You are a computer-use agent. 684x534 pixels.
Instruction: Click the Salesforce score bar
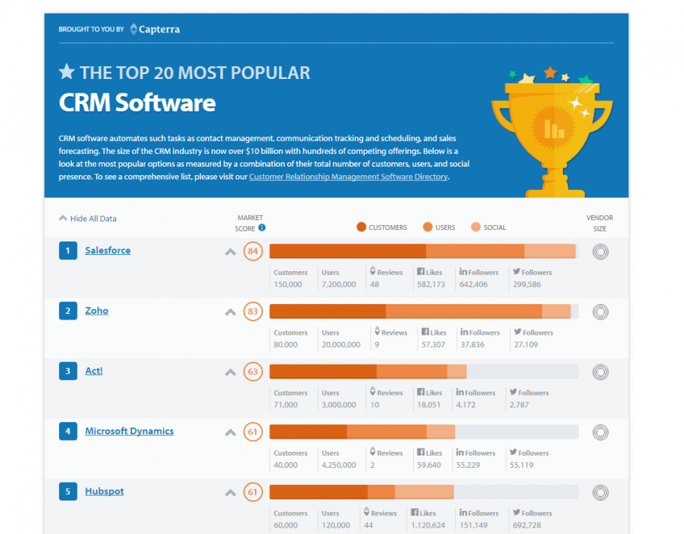[424, 251]
